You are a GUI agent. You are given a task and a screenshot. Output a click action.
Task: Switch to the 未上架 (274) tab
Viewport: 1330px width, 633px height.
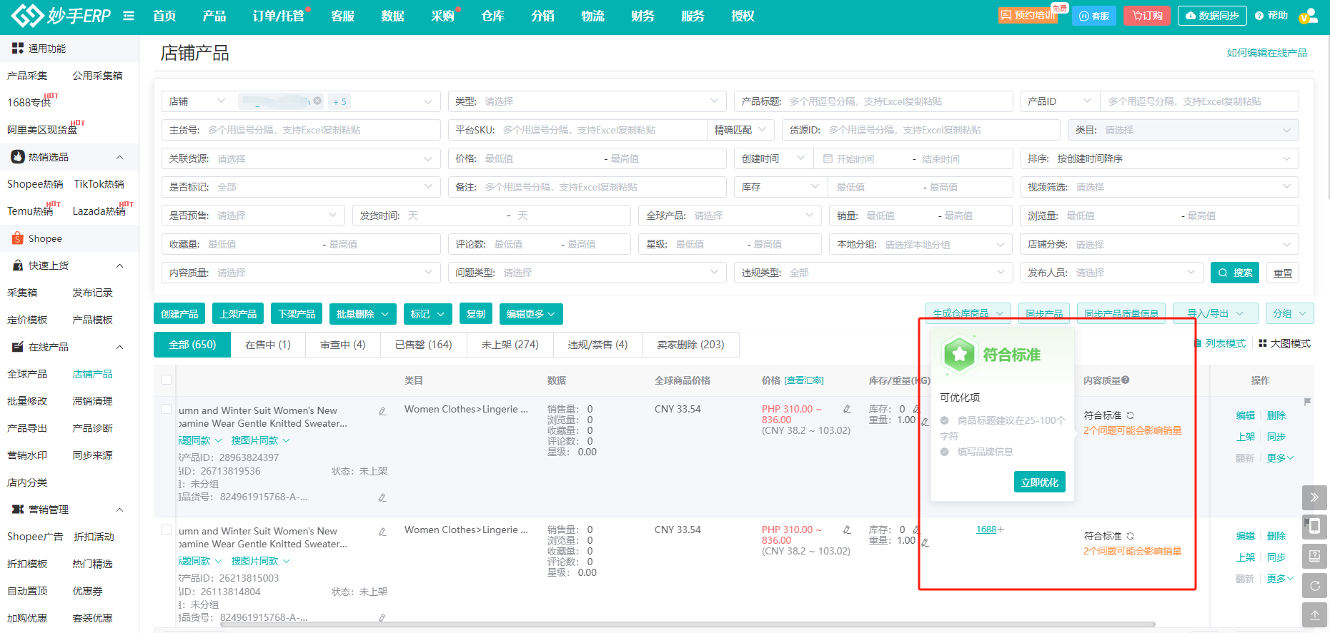point(510,345)
